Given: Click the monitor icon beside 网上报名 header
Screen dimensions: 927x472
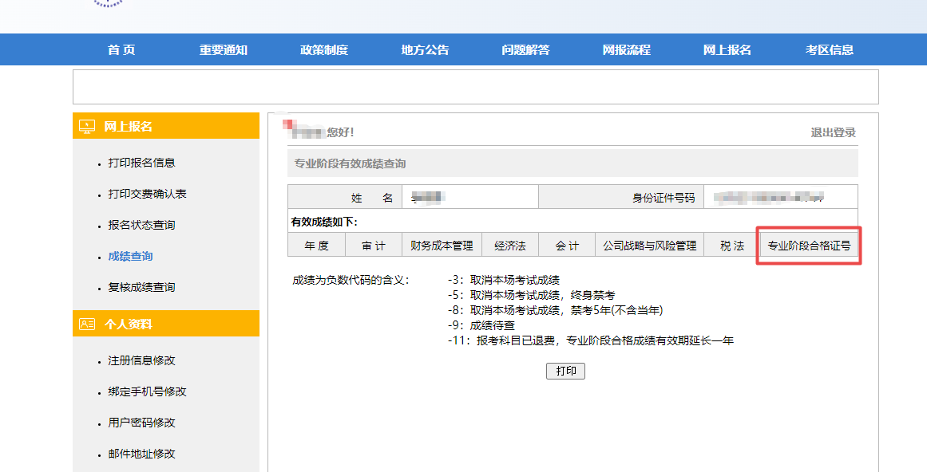Looking at the screenshot, I should point(87,126).
